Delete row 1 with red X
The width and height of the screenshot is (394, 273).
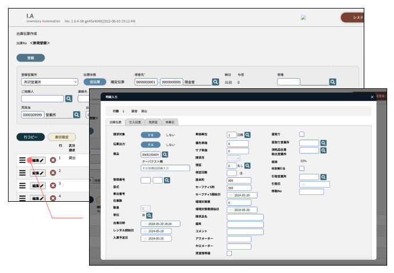coord(53,160)
